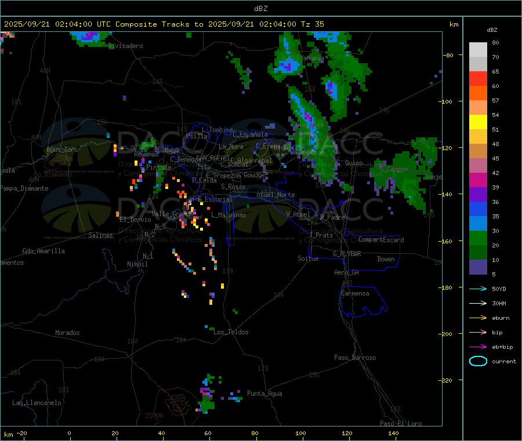Click the R_Padre map label
522x441 pixels.
click(332, 217)
